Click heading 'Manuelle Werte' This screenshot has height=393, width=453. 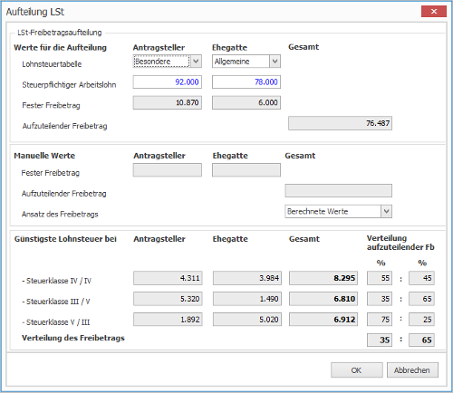pos(44,156)
